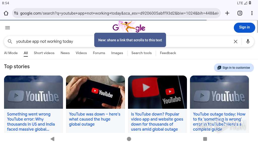Tap the address bar URL

point(119,13)
